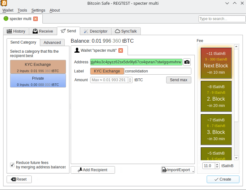246x190 pixels.
Task: Select the ~5 tSat/vB fee block
Action: click(x=216, y=154)
